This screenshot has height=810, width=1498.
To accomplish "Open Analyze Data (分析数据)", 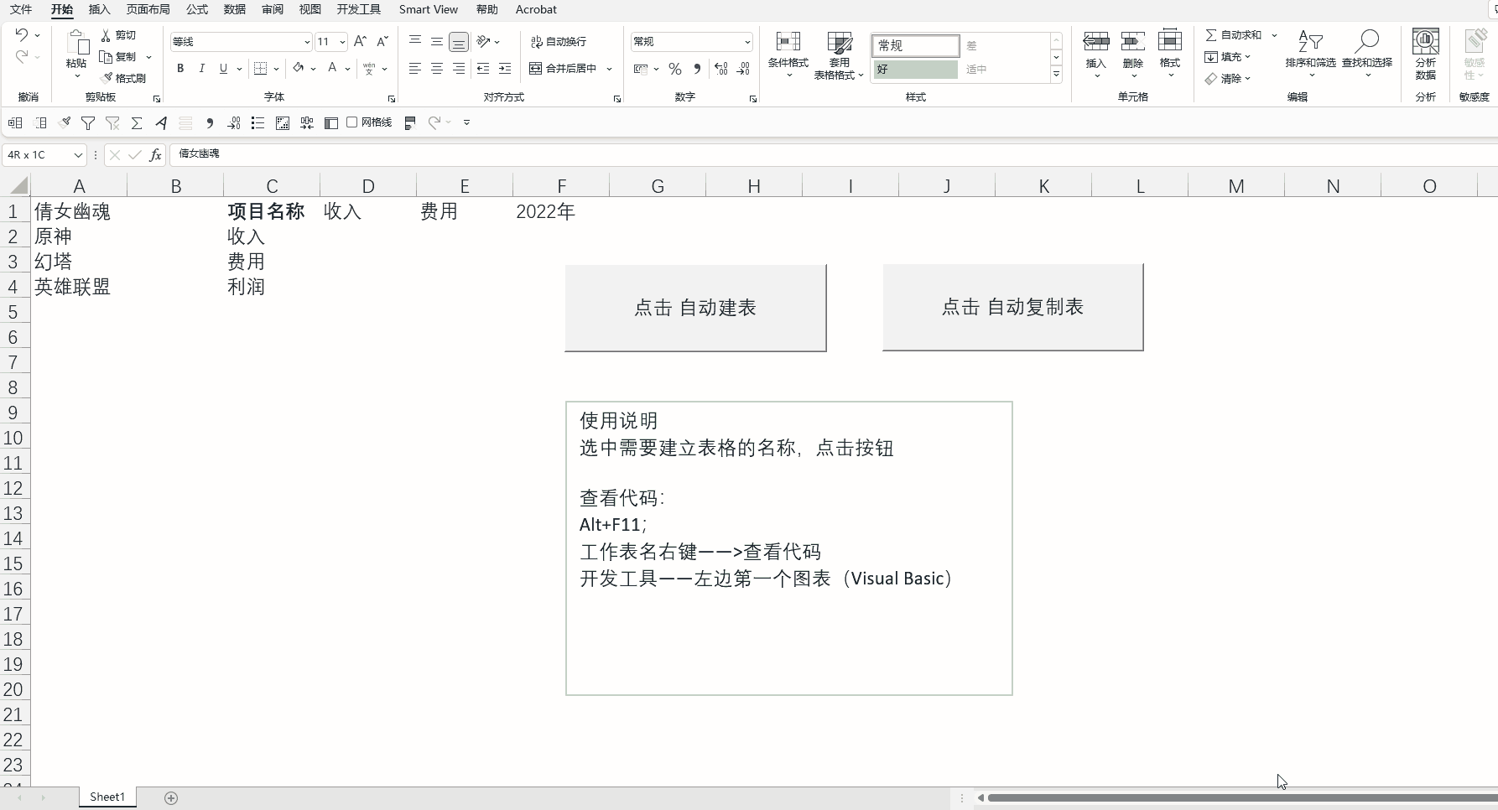I will point(1425,54).
